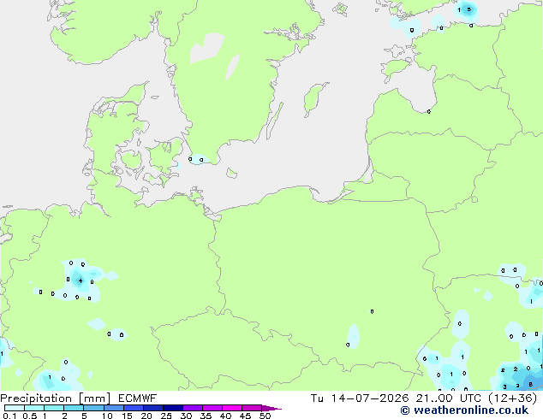Screen dimensions: 543x419
Task: Click the '21..00 UTC' time text
Action: tap(449, 398)
